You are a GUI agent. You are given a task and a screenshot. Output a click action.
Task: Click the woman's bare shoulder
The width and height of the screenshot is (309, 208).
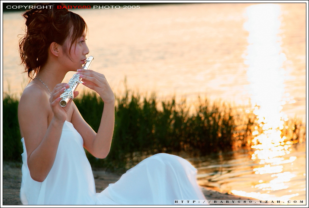pyautogui.click(x=32, y=97)
